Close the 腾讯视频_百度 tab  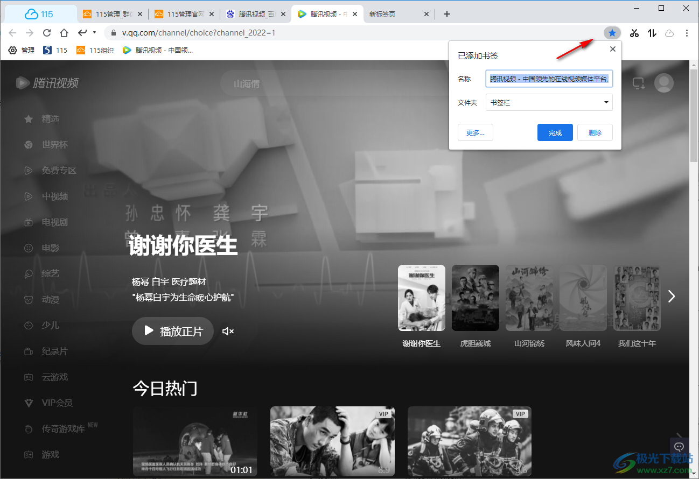pos(283,15)
